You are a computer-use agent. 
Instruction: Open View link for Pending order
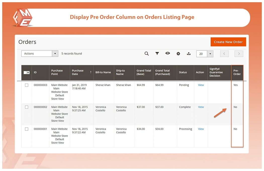click(201, 85)
